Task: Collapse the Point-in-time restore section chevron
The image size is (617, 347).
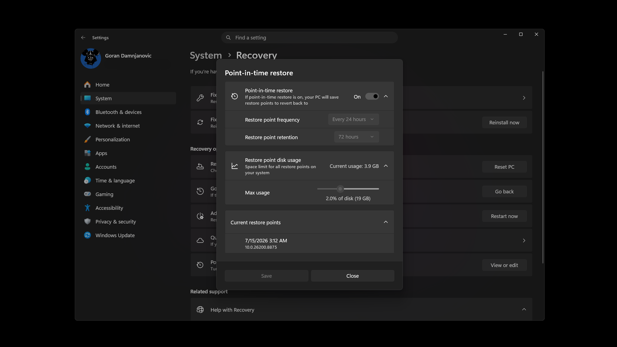Action: (x=386, y=96)
